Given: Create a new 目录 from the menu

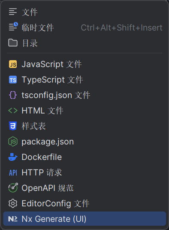Looking at the screenshot, I should [x=84, y=43].
